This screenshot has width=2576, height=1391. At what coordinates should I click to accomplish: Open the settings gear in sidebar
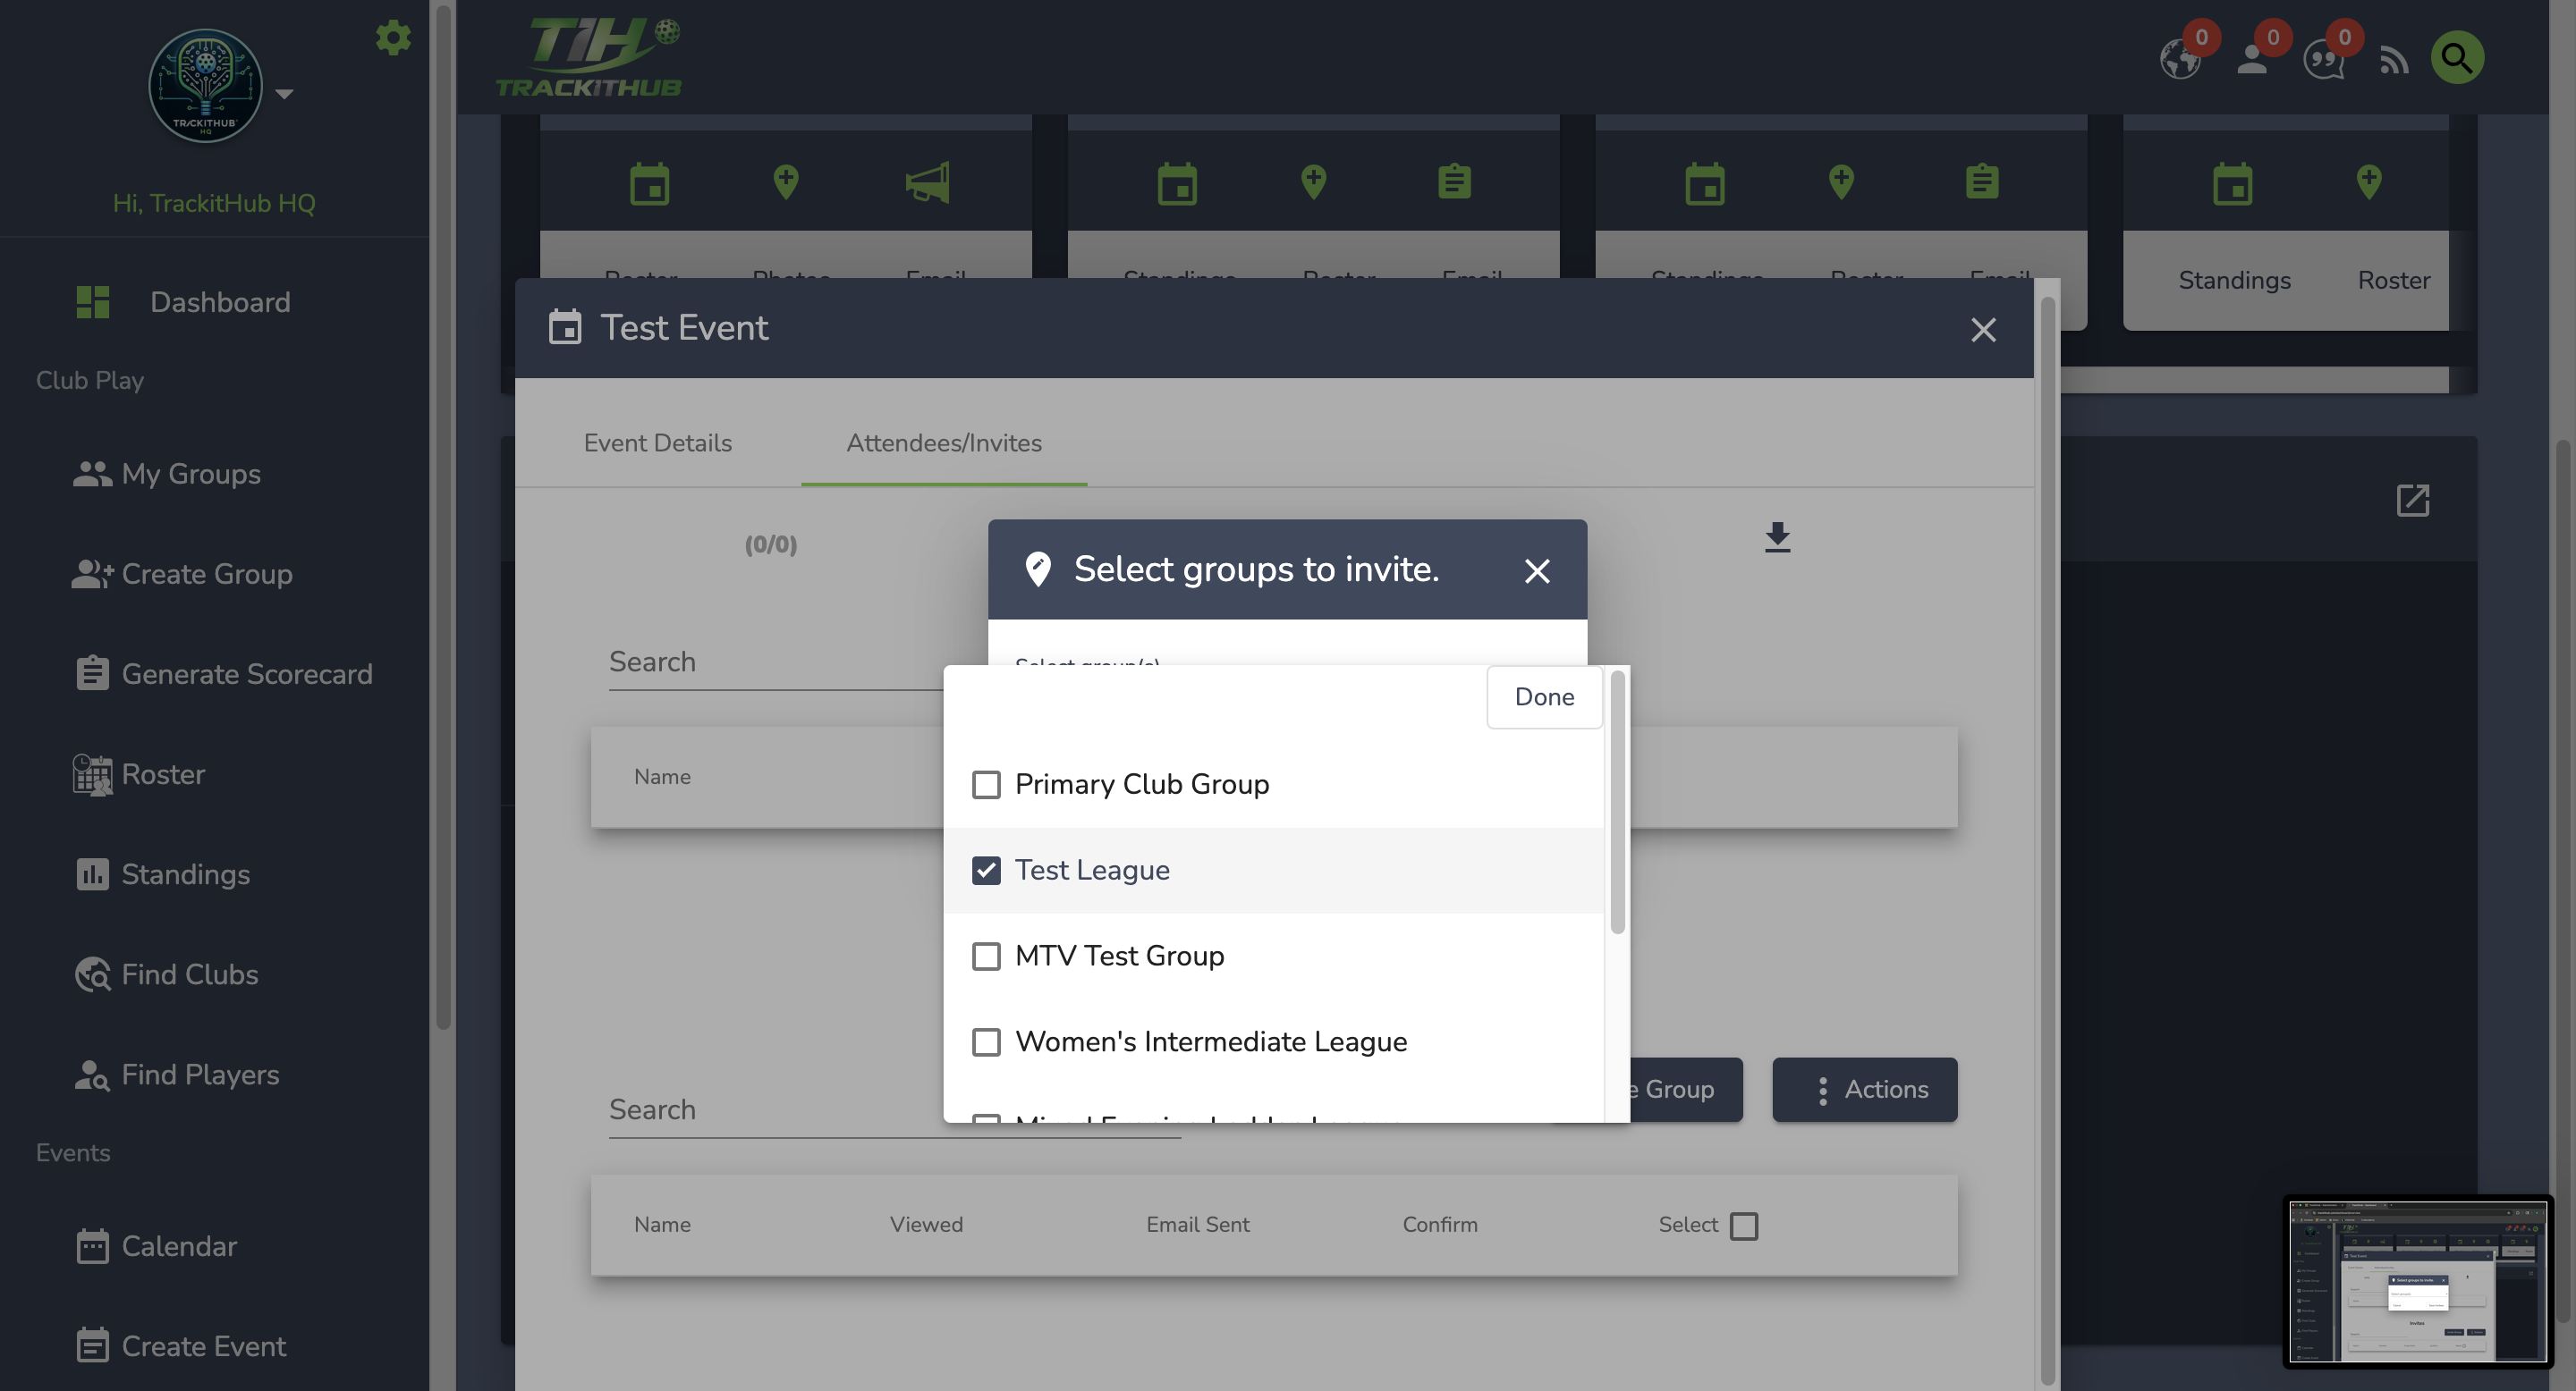(x=393, y=38)
